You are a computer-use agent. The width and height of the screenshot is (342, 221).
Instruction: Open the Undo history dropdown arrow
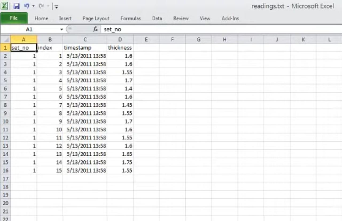(x=33, y=6)
